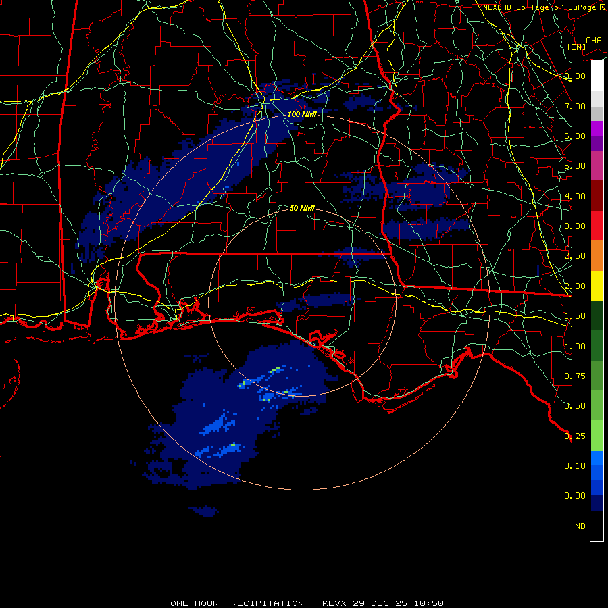Pick the bright red swatch above 3.00
608x608 pixels.
pyautogui.click(x=597, y=226)
